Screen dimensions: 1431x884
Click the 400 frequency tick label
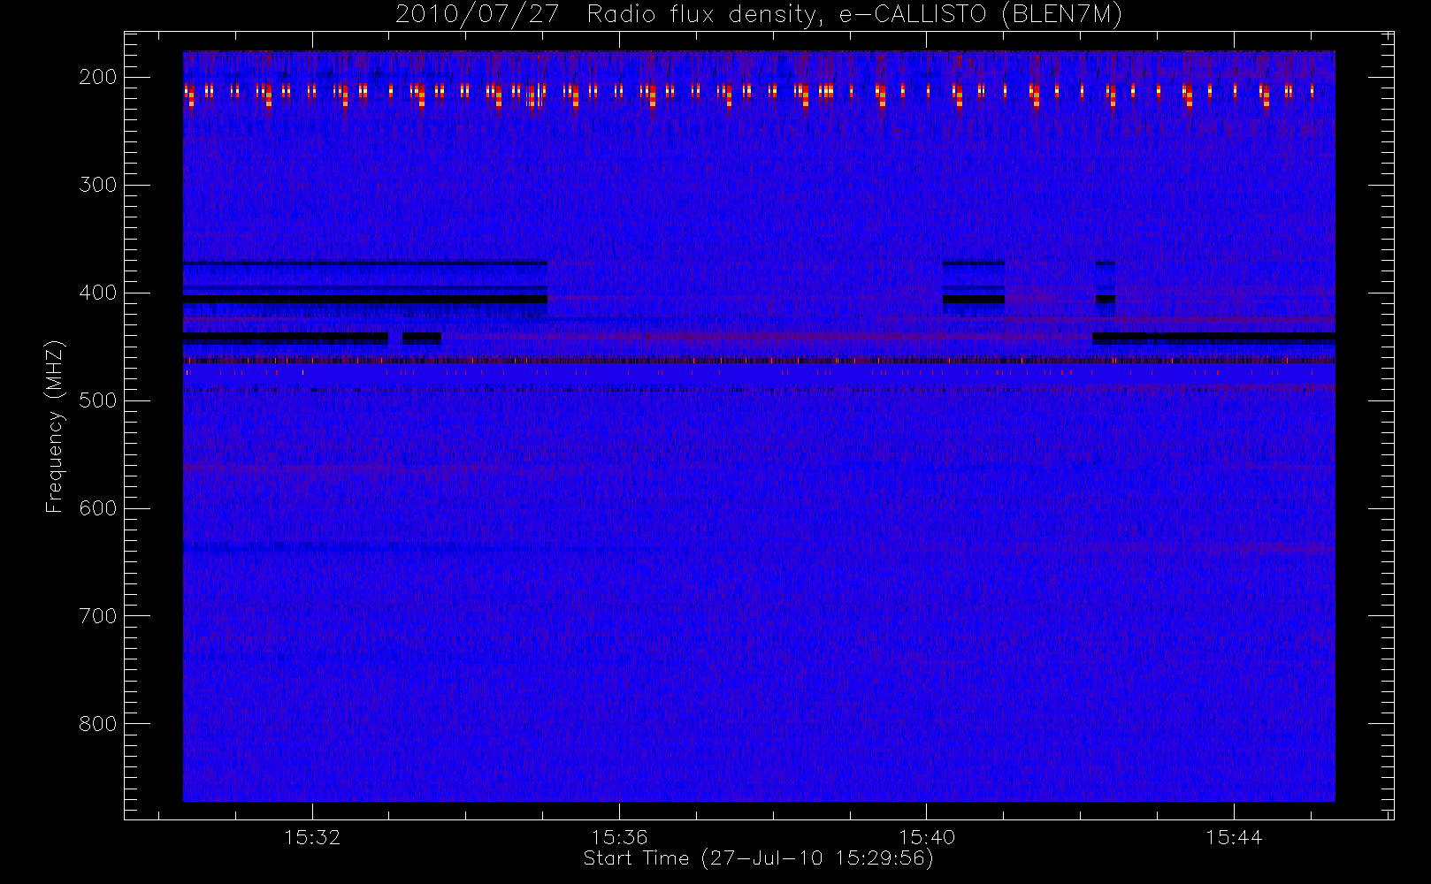(x=97, y=293)
